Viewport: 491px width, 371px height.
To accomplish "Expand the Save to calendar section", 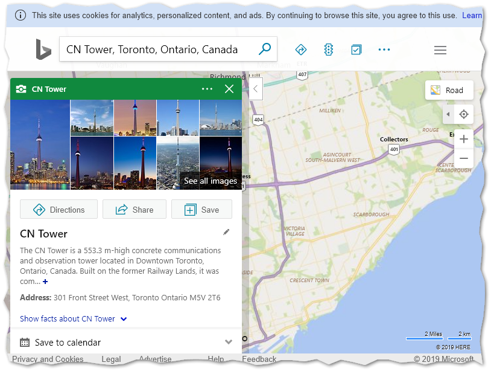I will 126,342.
